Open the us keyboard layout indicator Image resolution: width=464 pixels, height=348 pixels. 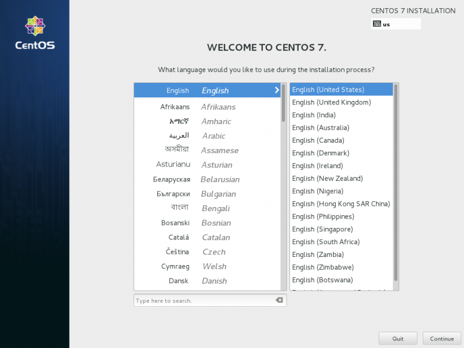[x=396, y=24]
